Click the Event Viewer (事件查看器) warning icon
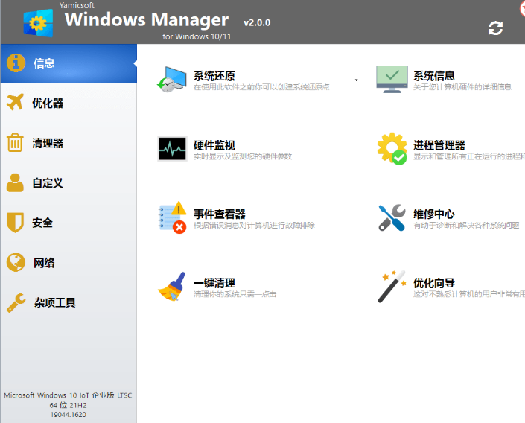Viewport: 525px width, 423px height. (x=172, y=217)
